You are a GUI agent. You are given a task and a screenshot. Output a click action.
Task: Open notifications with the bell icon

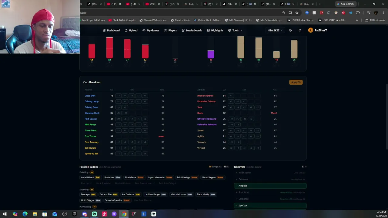tap(300, 30)
